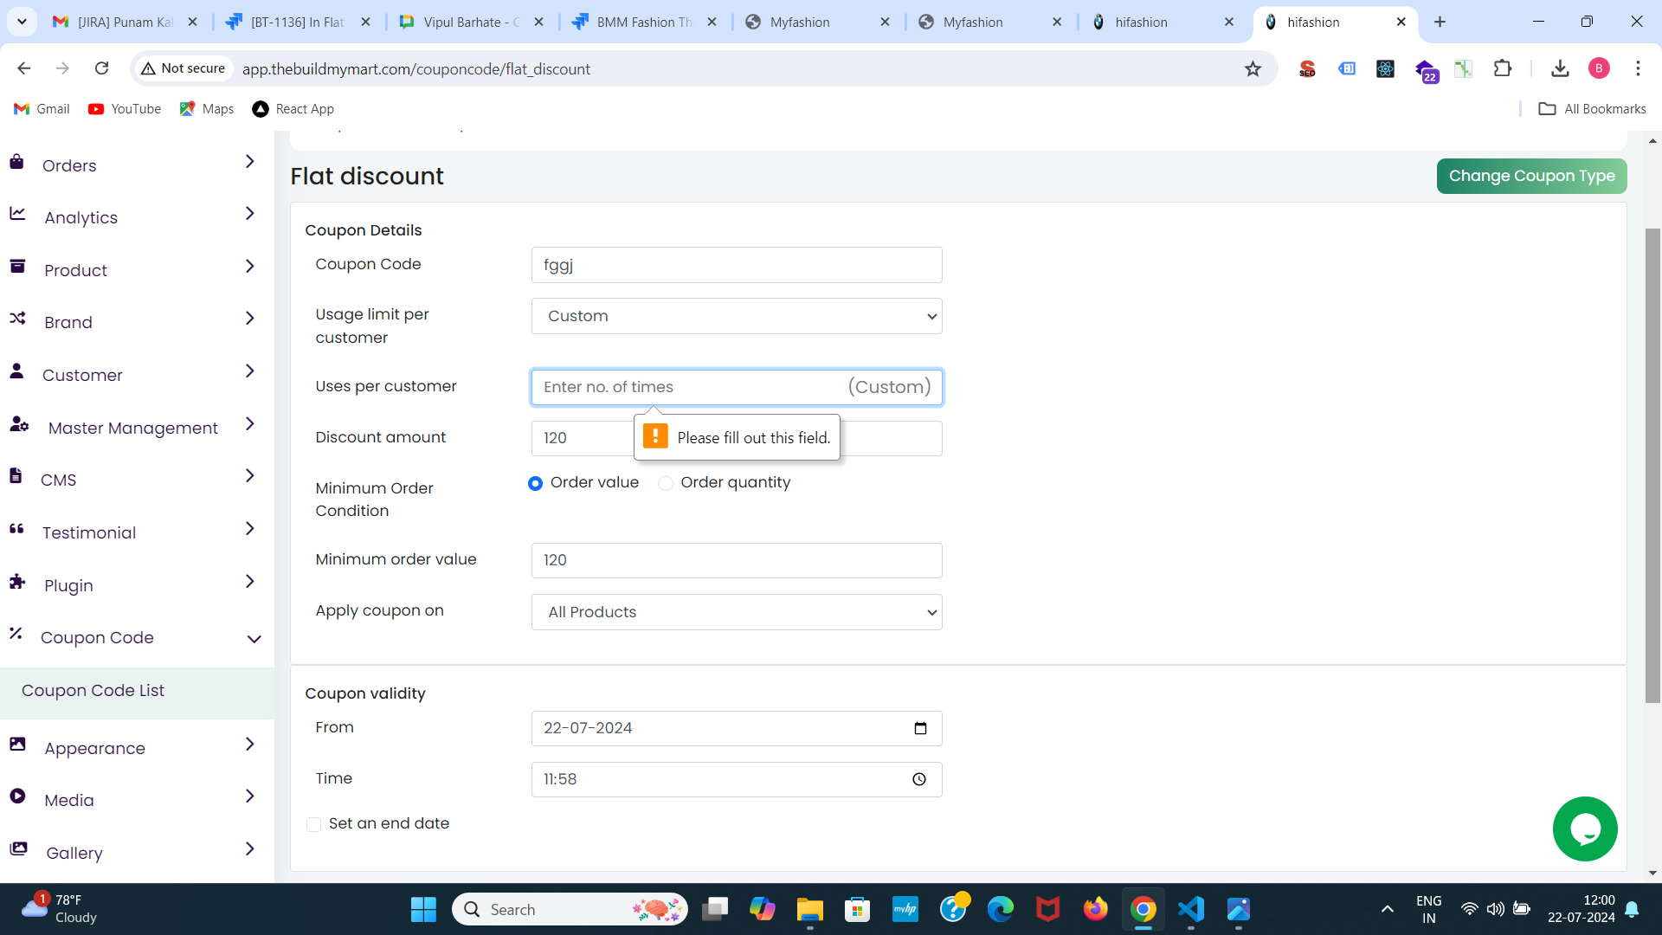Open the React App bookmark
Viewport: 1662px width, 935px height.
click(x=293, y=109)
